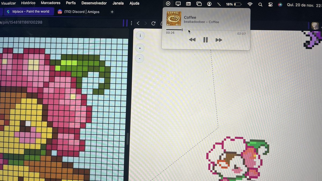Click the overlapping windows menu bar icon
Screen dimensions: 322x181
[x=199, y=4]
